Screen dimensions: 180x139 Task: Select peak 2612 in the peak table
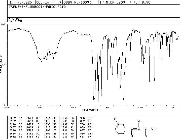pos(13,136)
